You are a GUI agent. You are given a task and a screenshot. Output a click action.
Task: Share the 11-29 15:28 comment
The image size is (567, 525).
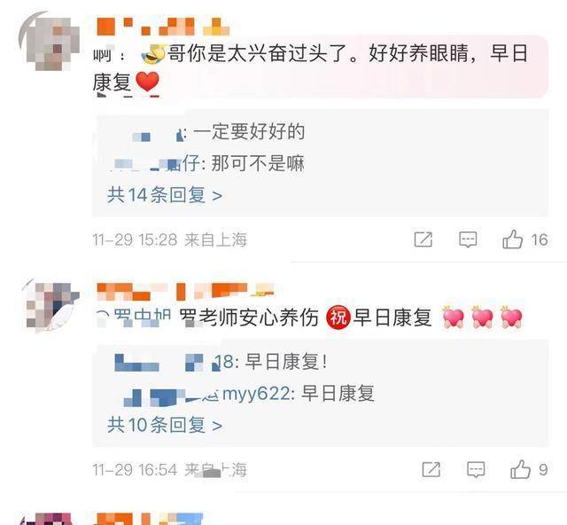[x=423, y=239]
